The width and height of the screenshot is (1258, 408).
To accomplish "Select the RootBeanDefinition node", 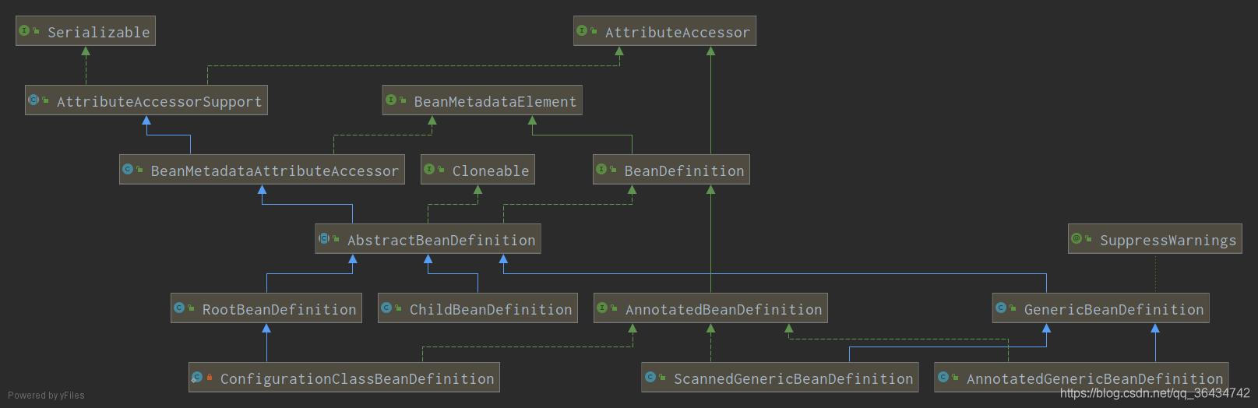I will coord(267,309).
